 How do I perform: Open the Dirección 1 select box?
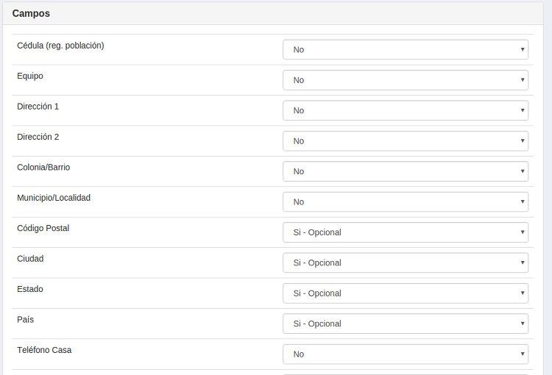tap(406, 110)
